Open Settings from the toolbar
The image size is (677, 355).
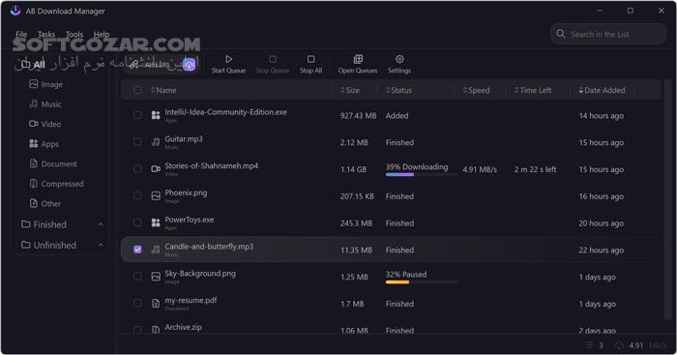tap(399, 64)
